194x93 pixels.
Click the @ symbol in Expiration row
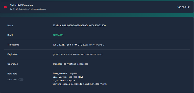point(54,54)
